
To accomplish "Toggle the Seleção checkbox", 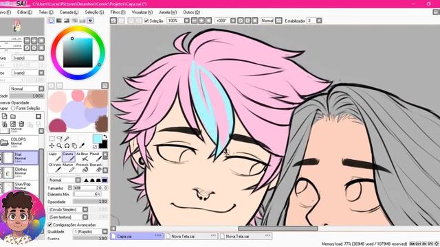I will click(x=146, y=21).
